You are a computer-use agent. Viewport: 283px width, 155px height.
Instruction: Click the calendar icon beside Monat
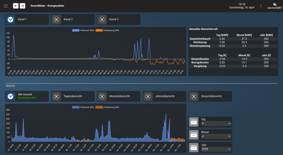coord(194,135)
